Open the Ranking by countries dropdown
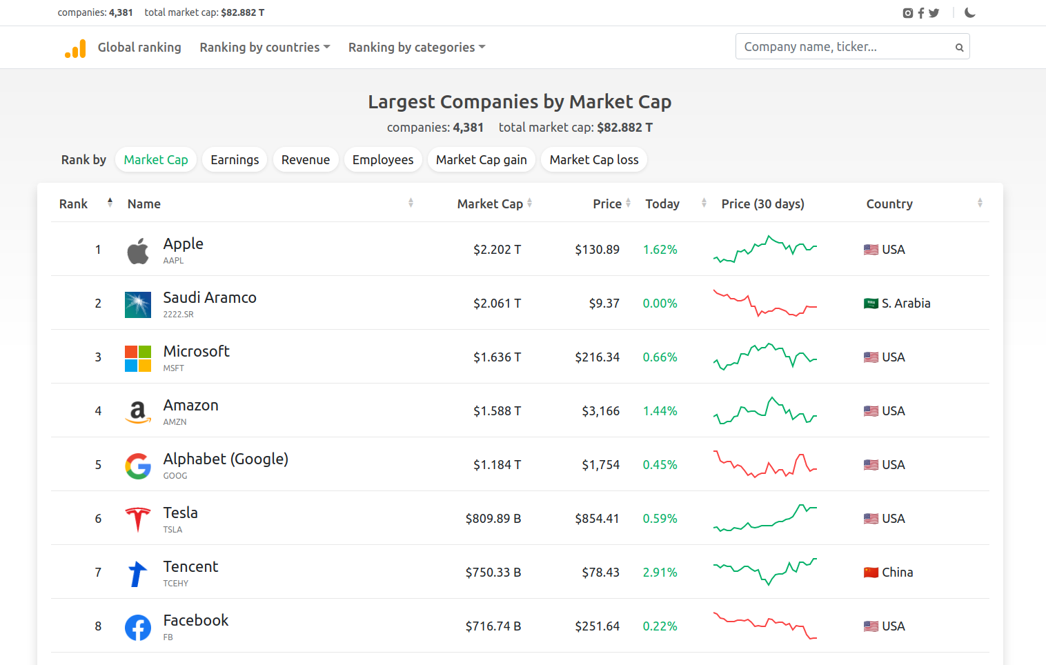This screenshot has height=665, width=1046. coord(264,47)
